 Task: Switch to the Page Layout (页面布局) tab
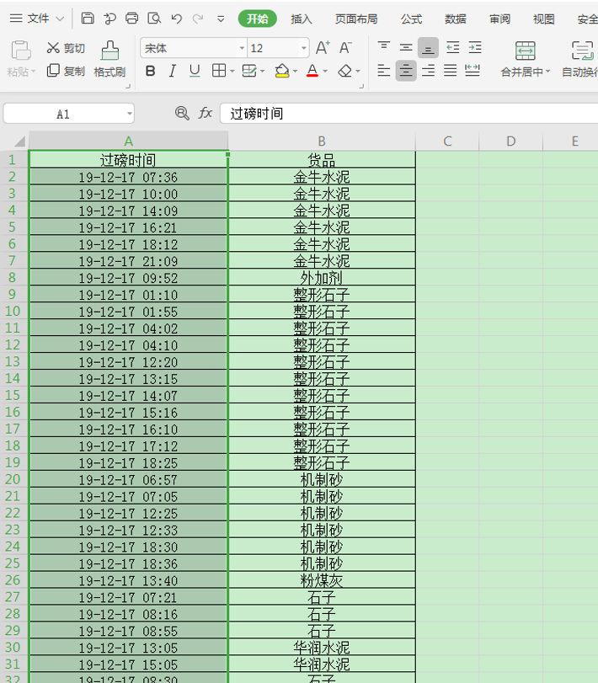(355, 19)
